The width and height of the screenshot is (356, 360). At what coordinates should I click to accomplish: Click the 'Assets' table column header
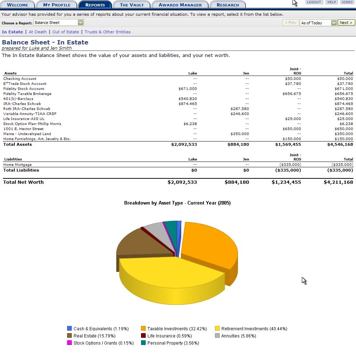click(10, 73)
